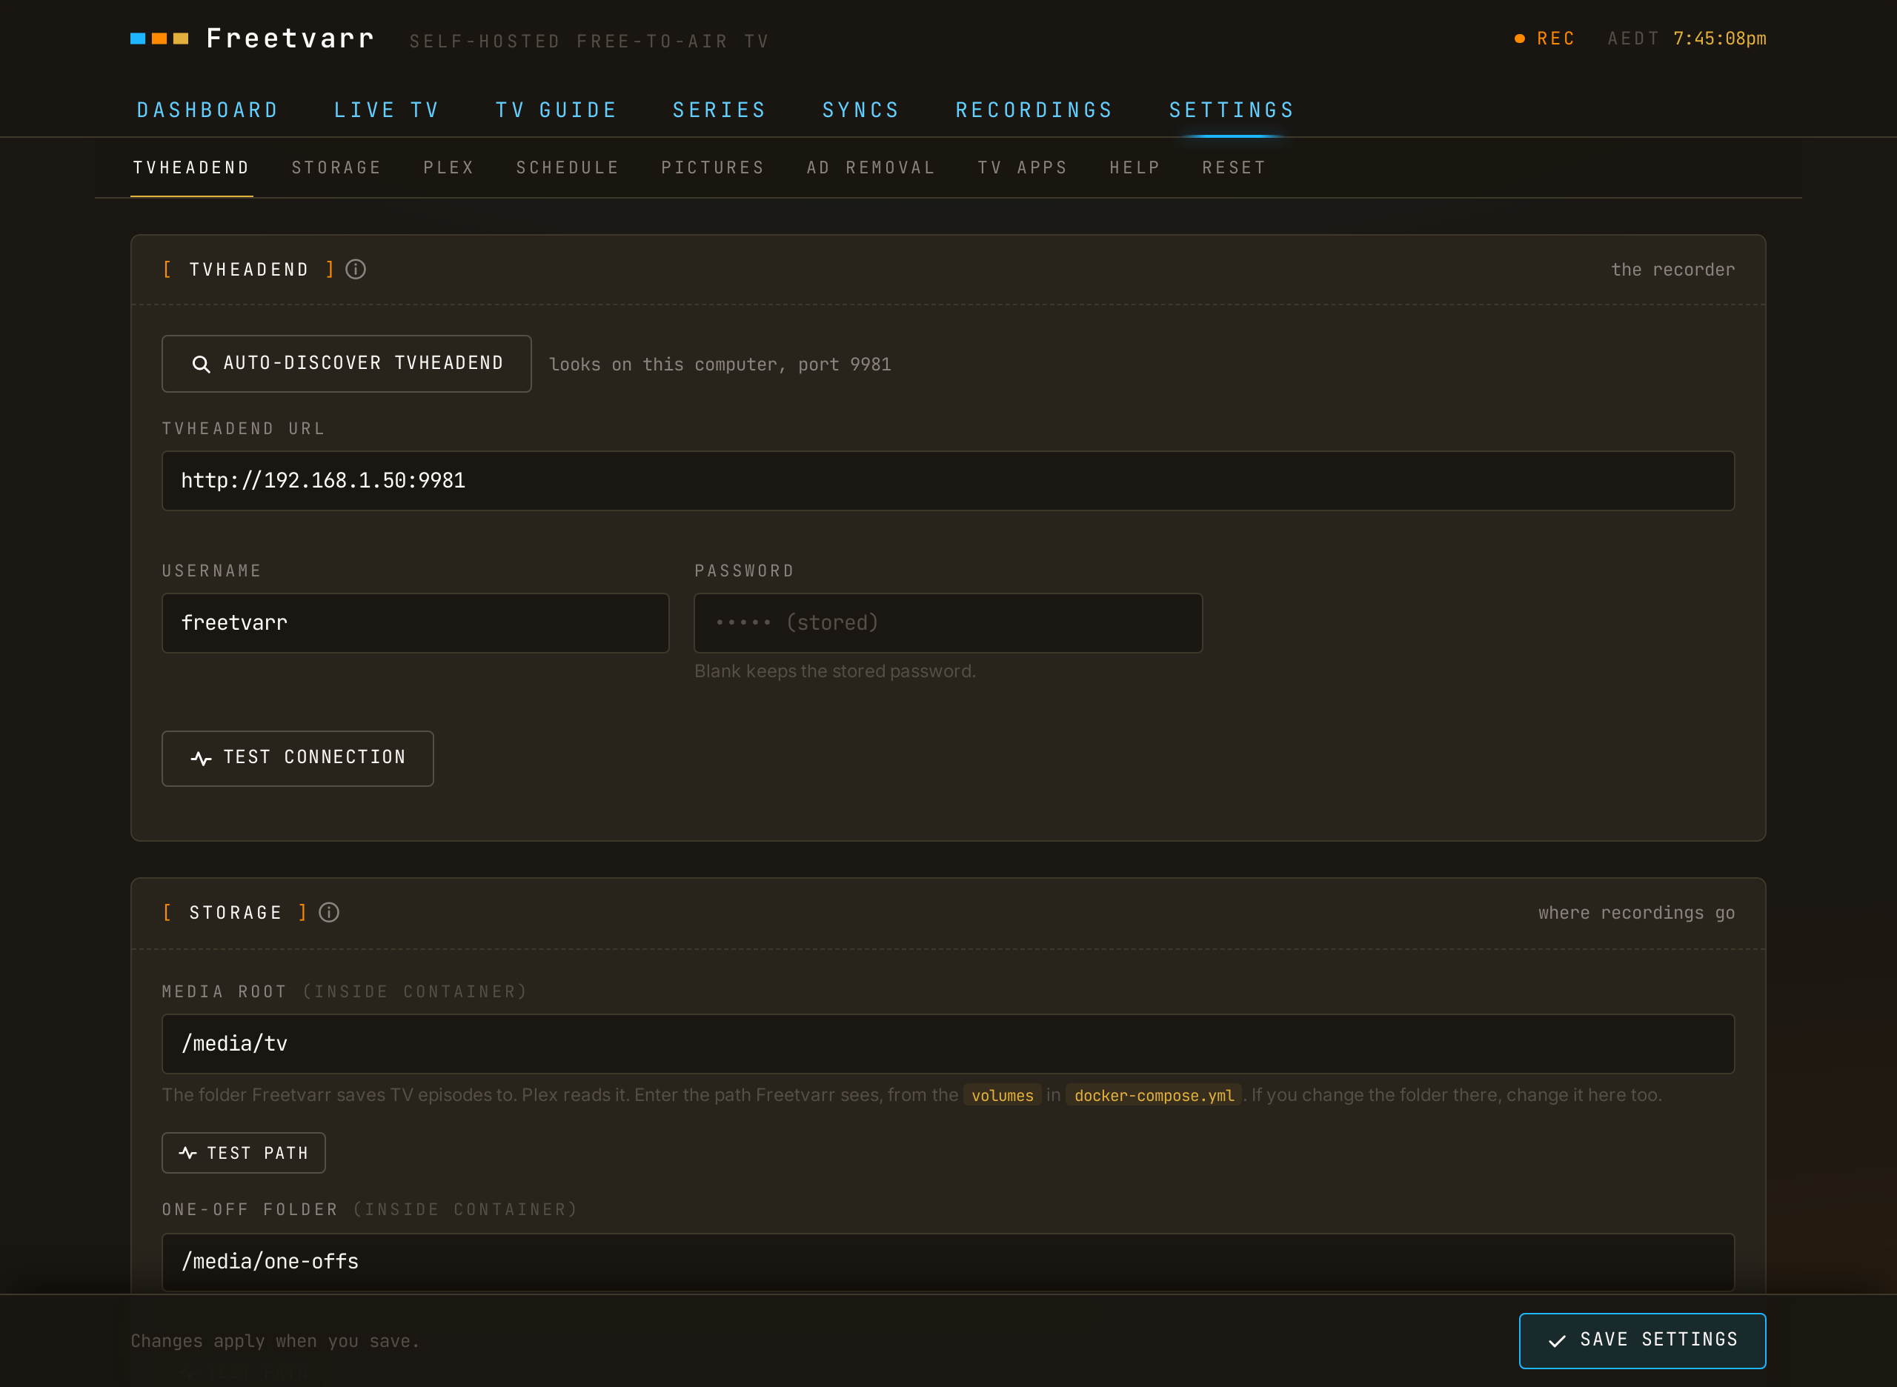Click the 'volumes' code text
This screenshot has height=1387, width=1897.
tap(1002, 1096)
